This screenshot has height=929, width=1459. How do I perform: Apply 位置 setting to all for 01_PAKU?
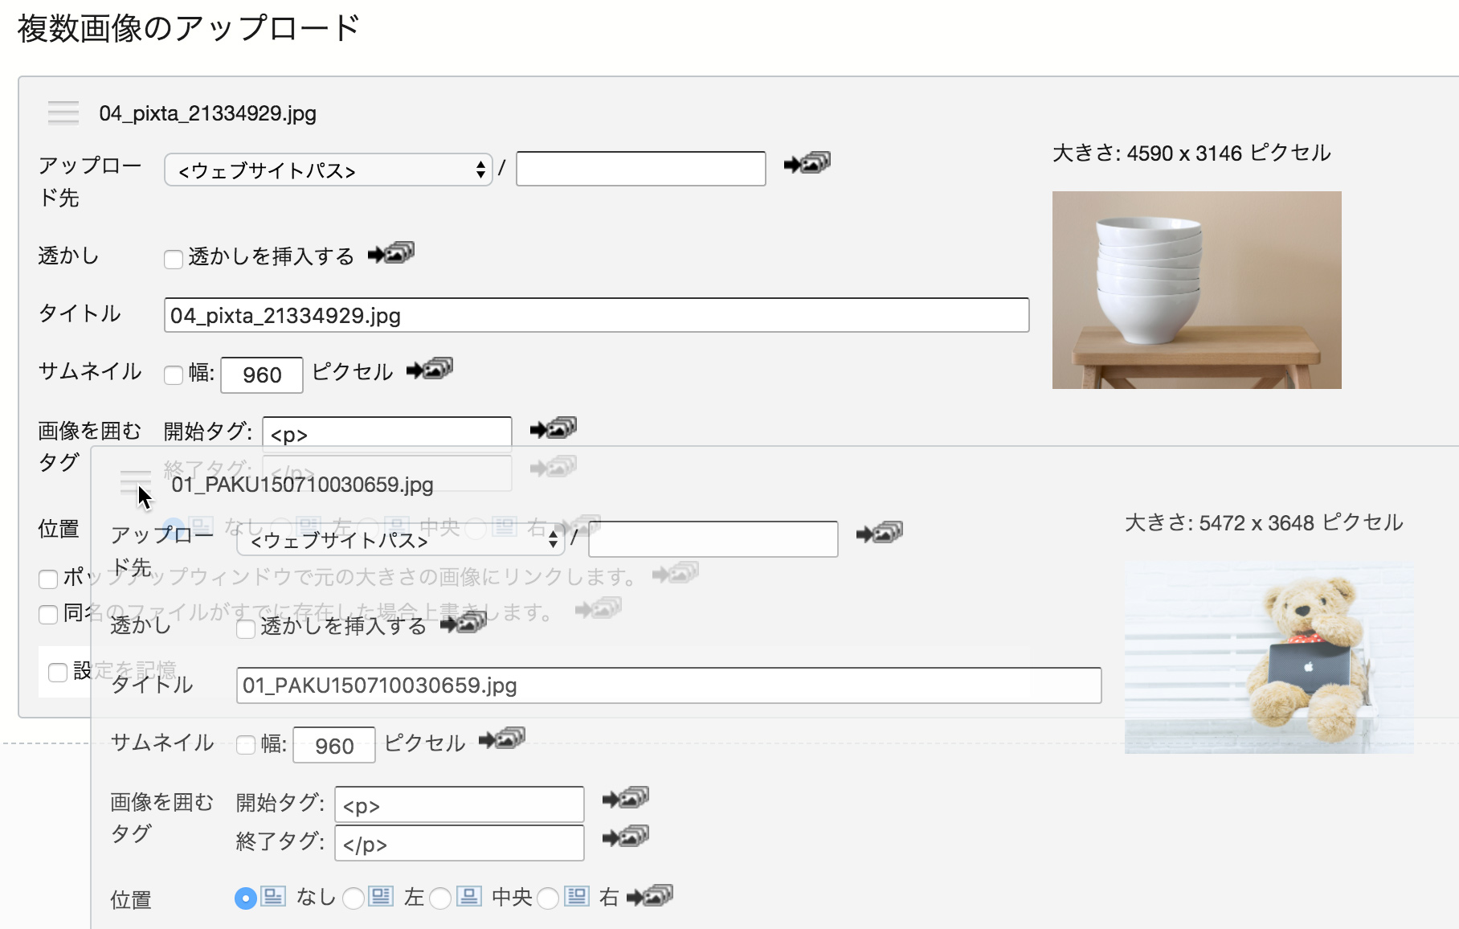pos(650,896)
